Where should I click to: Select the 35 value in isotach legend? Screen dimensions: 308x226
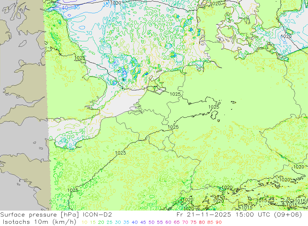pyautogui.click(x=126, y=222)
